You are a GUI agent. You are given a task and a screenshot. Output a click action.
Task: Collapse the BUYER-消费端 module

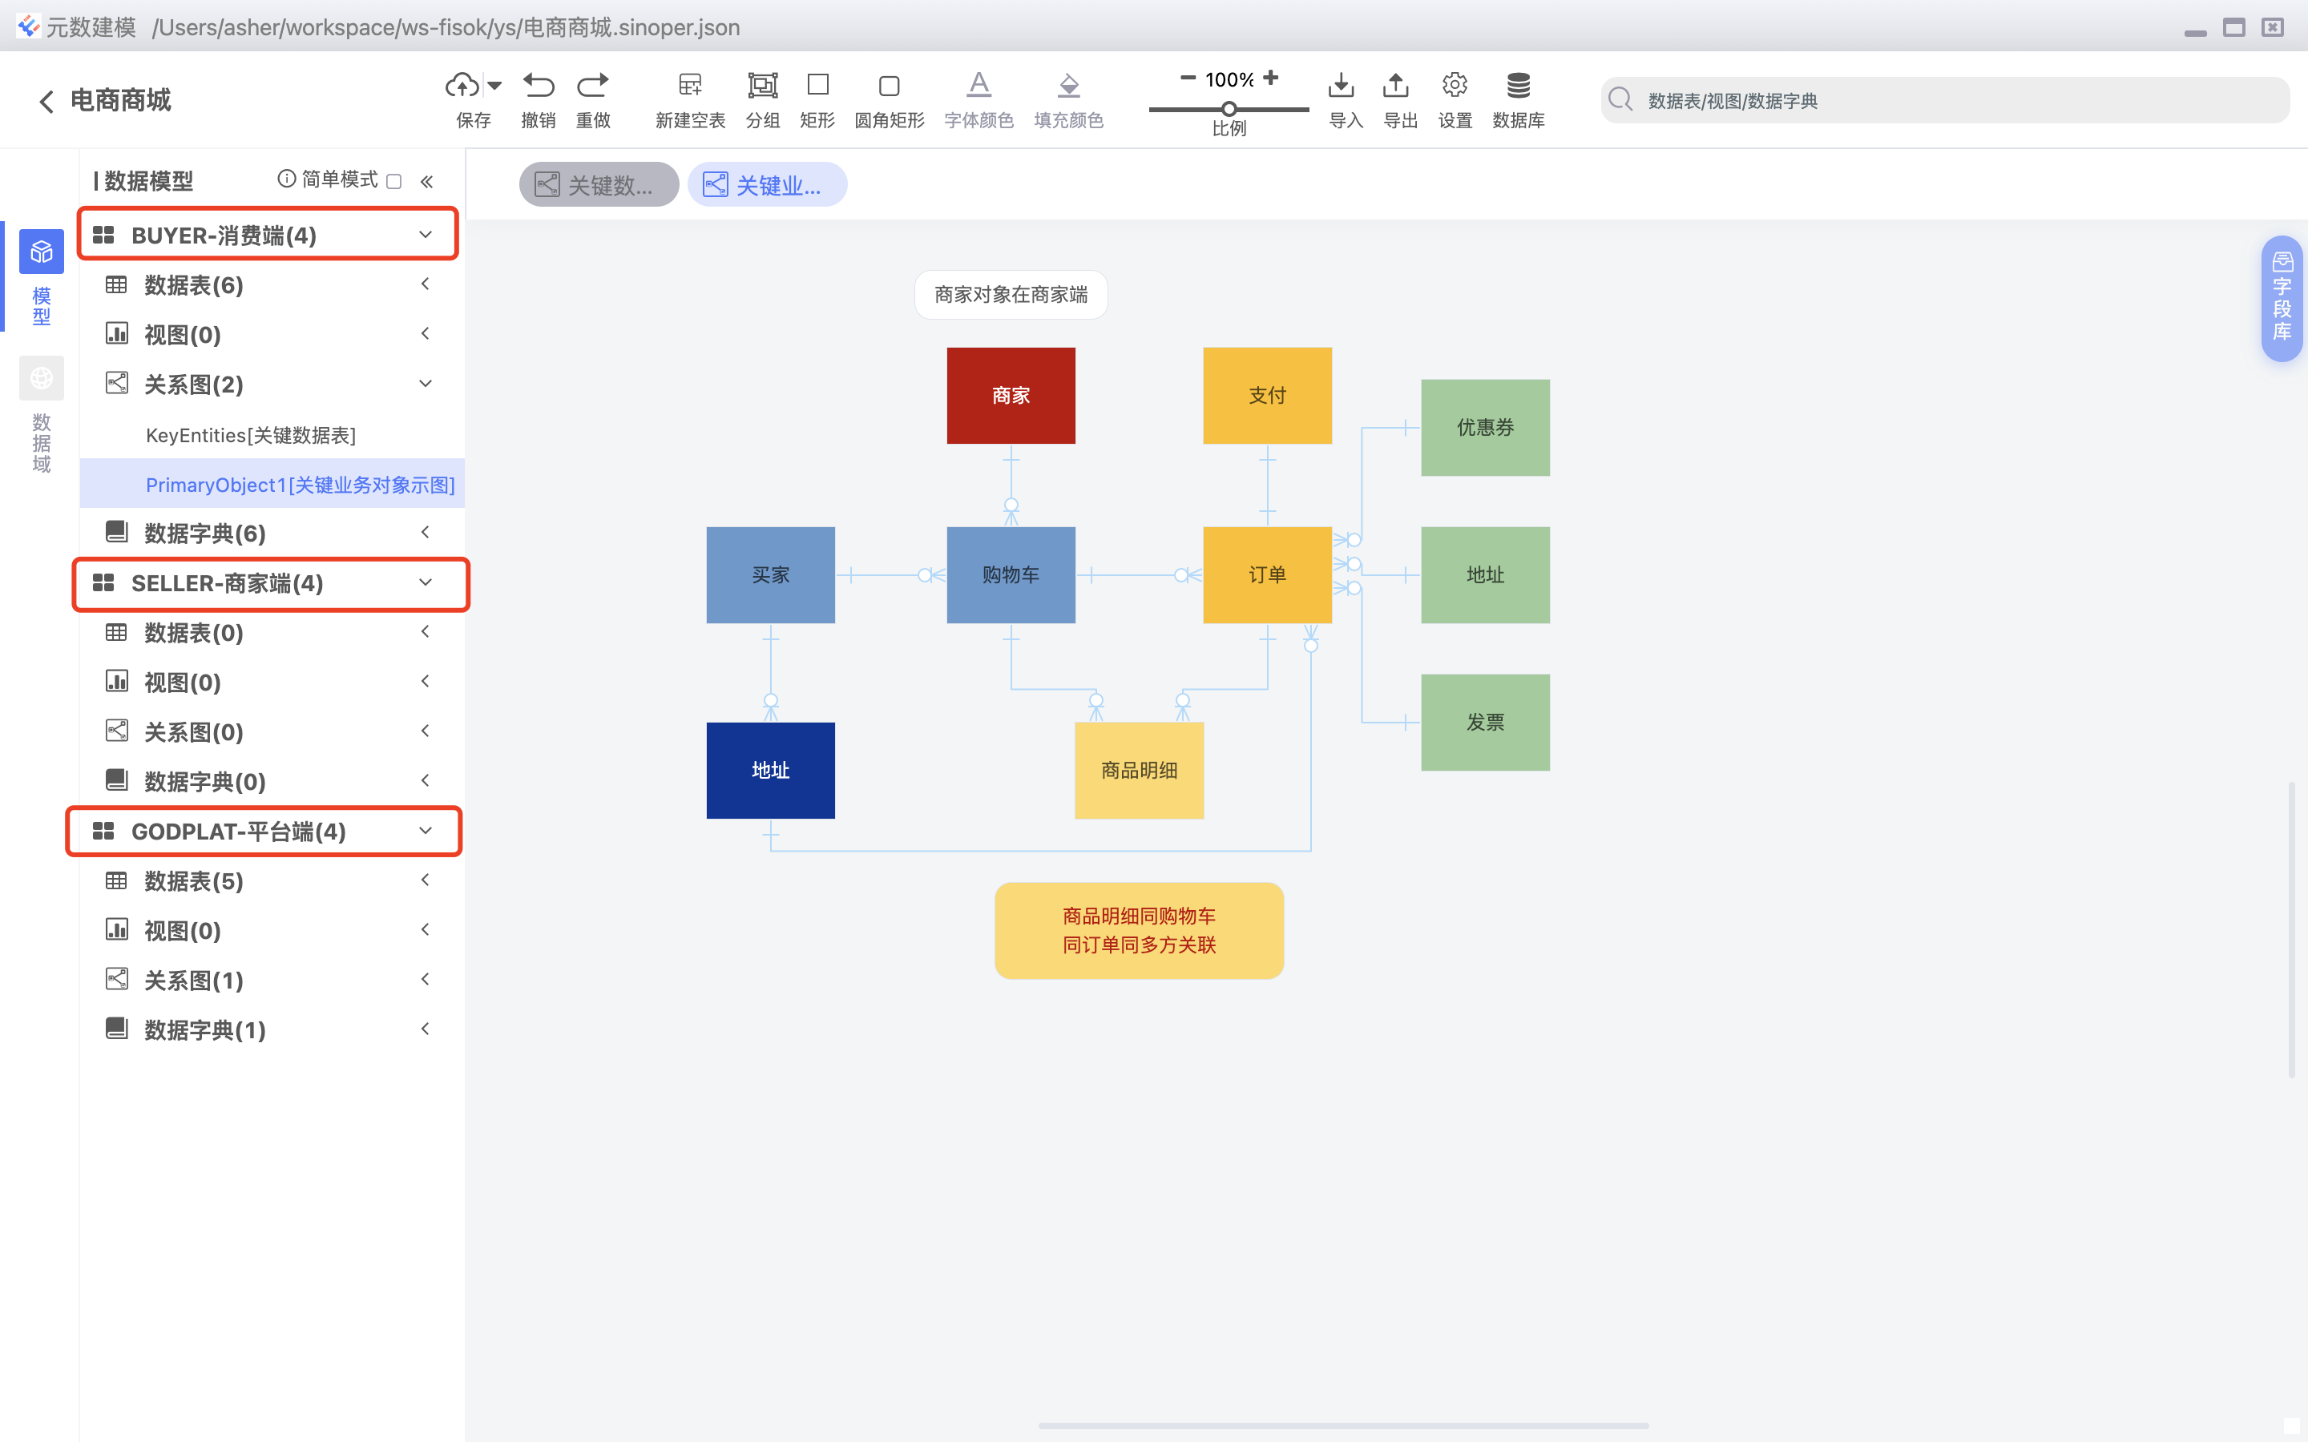[426, 235]
